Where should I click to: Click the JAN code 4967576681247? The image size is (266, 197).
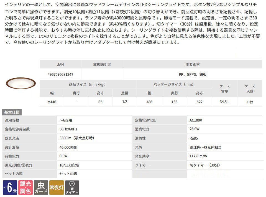[x=60, y=74]
